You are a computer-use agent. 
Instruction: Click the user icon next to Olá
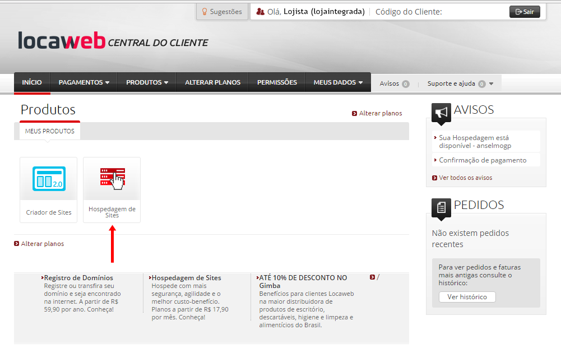[x=261, y=12]
